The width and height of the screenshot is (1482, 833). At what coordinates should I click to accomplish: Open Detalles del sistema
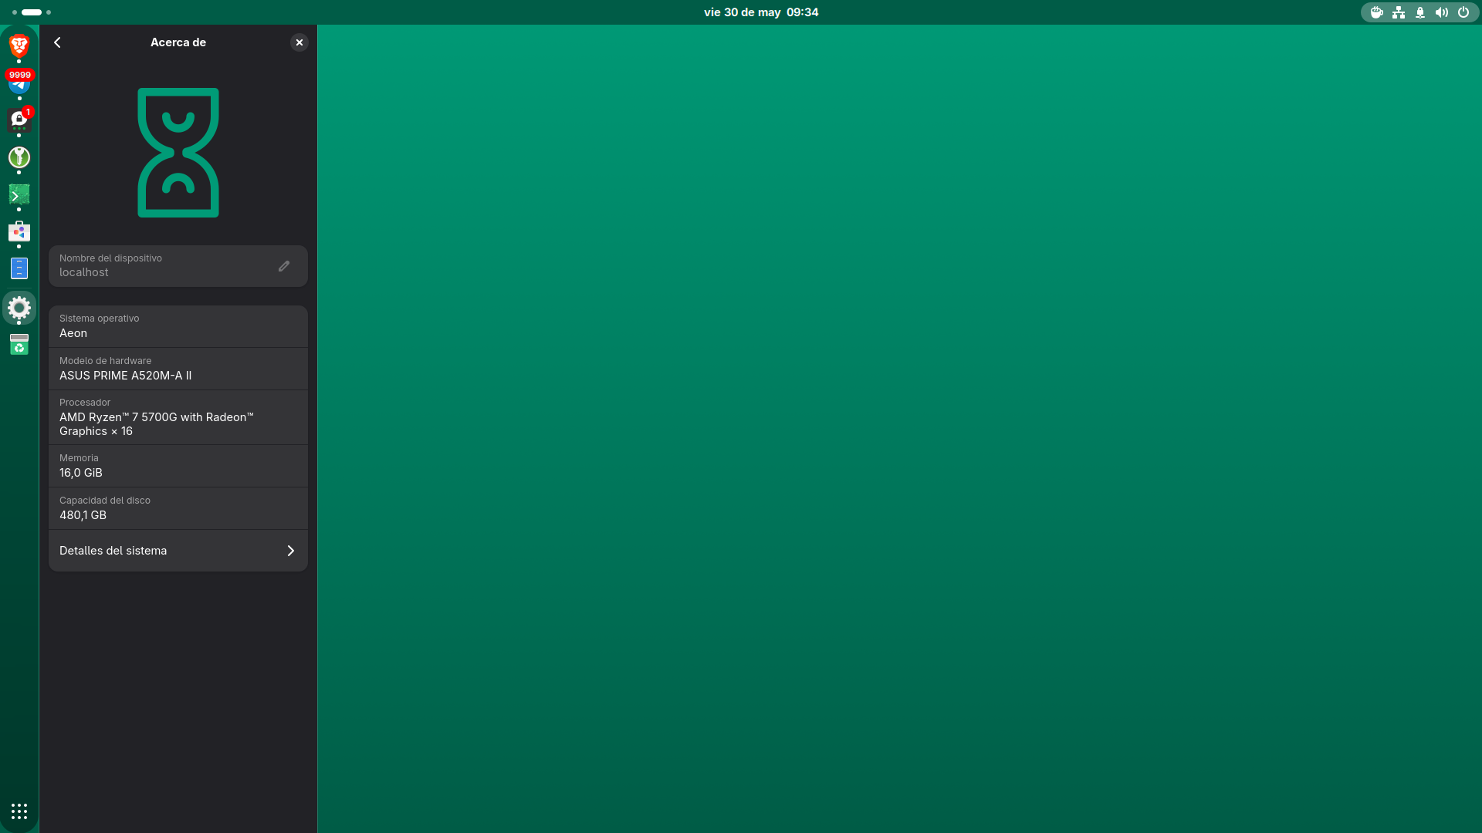click(178, 551)
